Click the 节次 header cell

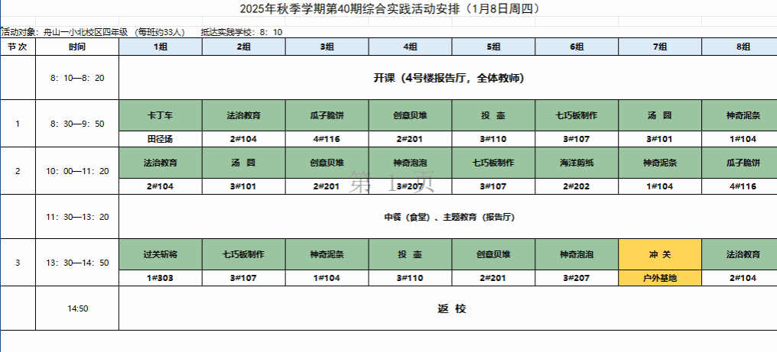tap(18, 47)
